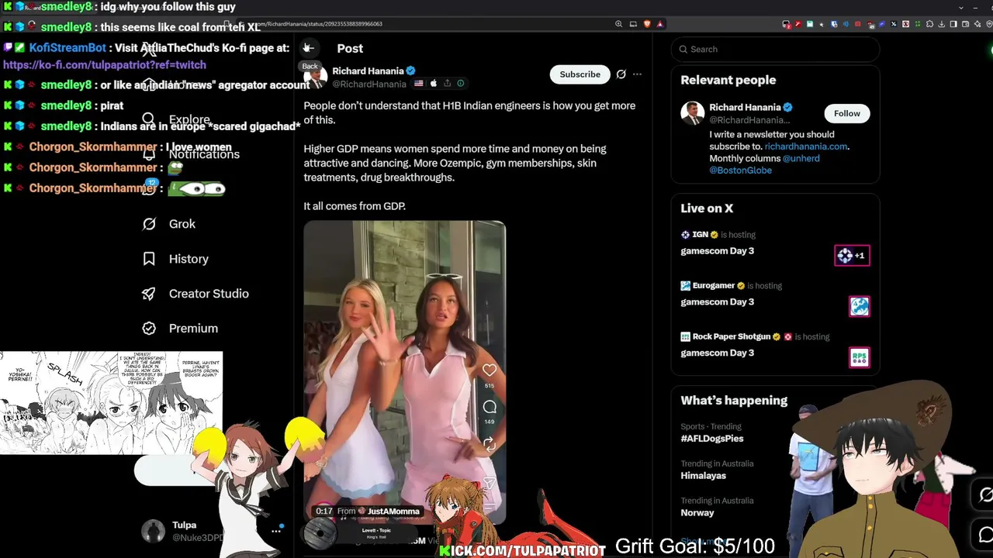Click the Tulpa account name
This screenshot has width=993, height=558.
pyautogui.click(x=185, y=525)
